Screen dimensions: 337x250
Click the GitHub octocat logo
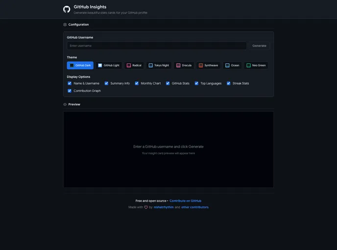[x=67, y=9]
